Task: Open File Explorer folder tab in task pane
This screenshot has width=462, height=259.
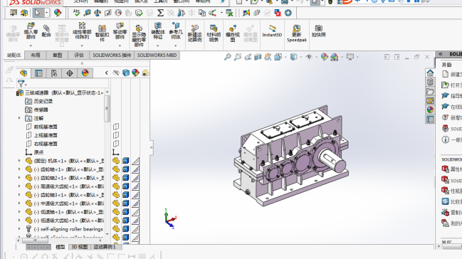Action: click(x=430, y=91)
